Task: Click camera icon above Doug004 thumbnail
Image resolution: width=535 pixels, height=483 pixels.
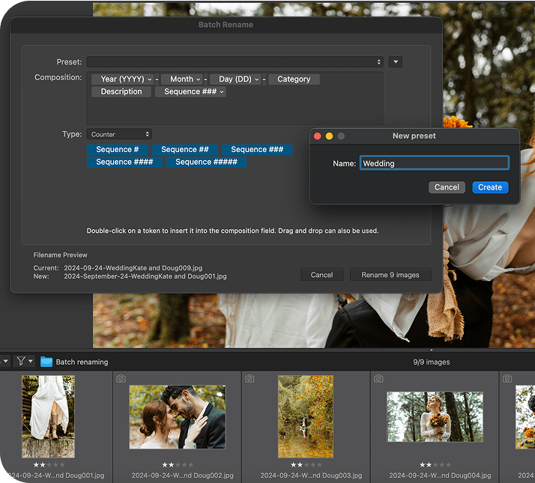Action: click(x=378, y=379)
